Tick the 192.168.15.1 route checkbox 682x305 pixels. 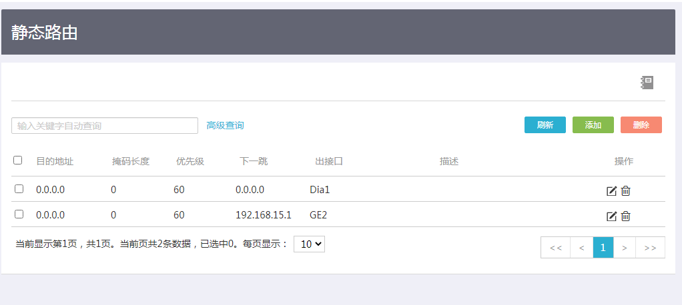[19, 214]
